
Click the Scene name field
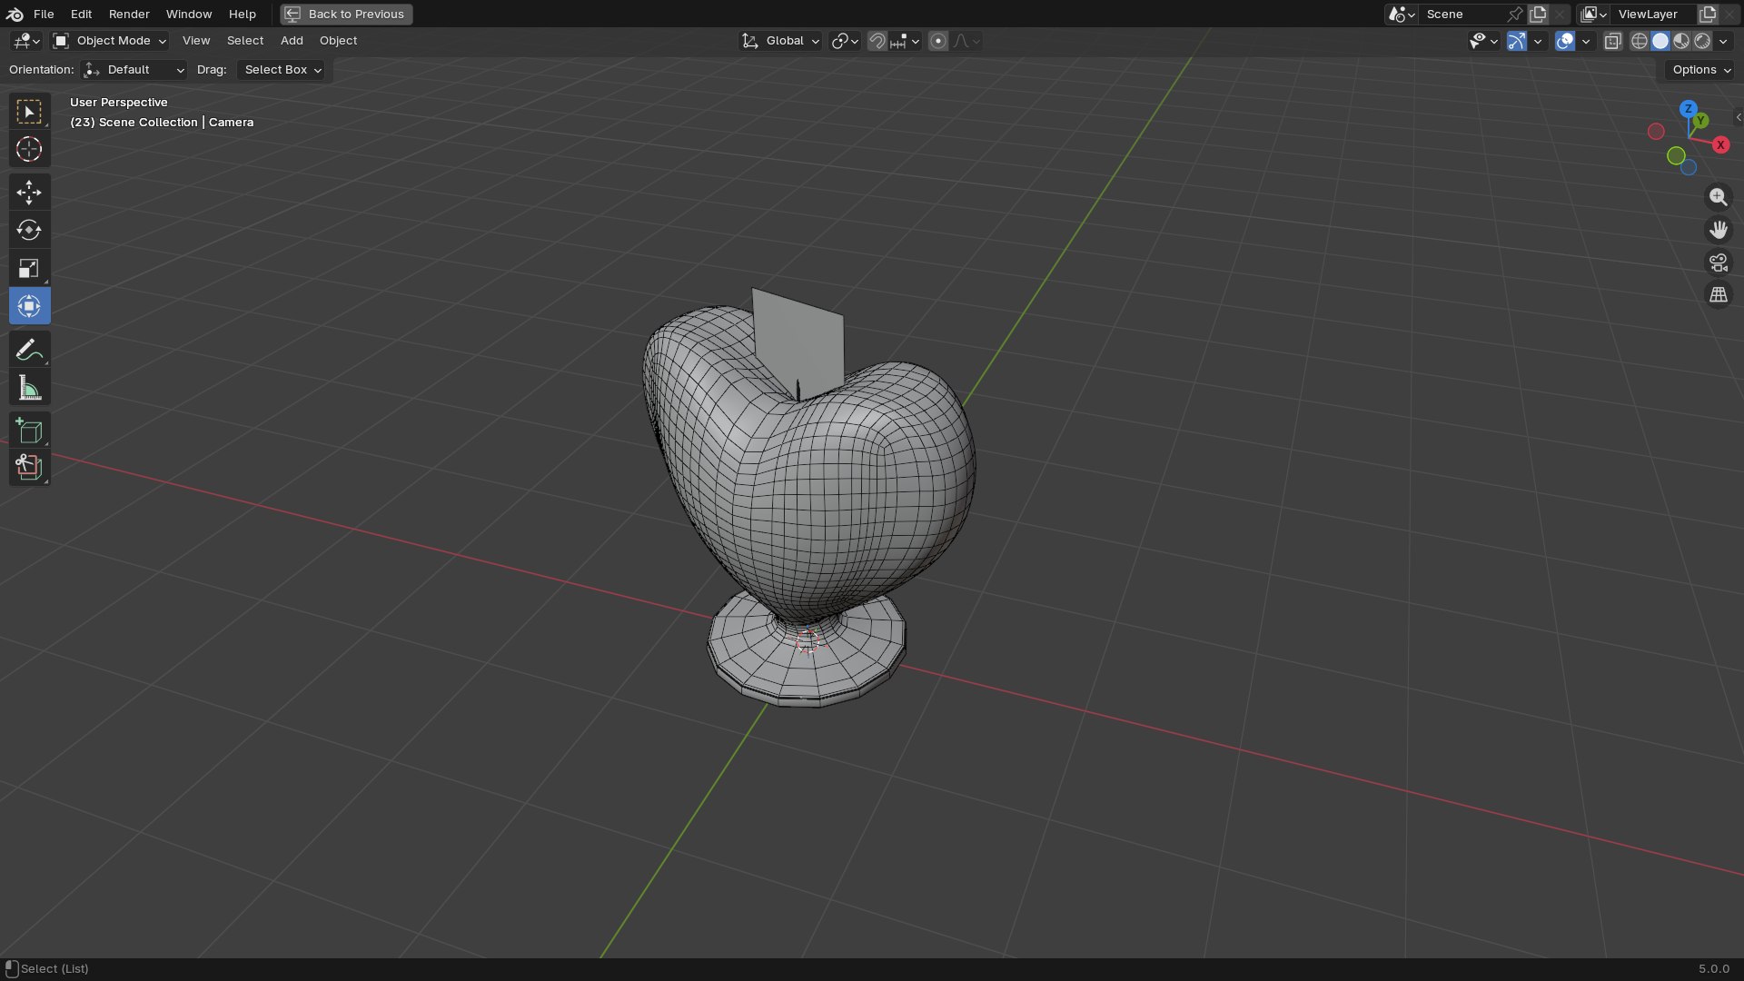pyautogui.click(x=1462, y=14)
